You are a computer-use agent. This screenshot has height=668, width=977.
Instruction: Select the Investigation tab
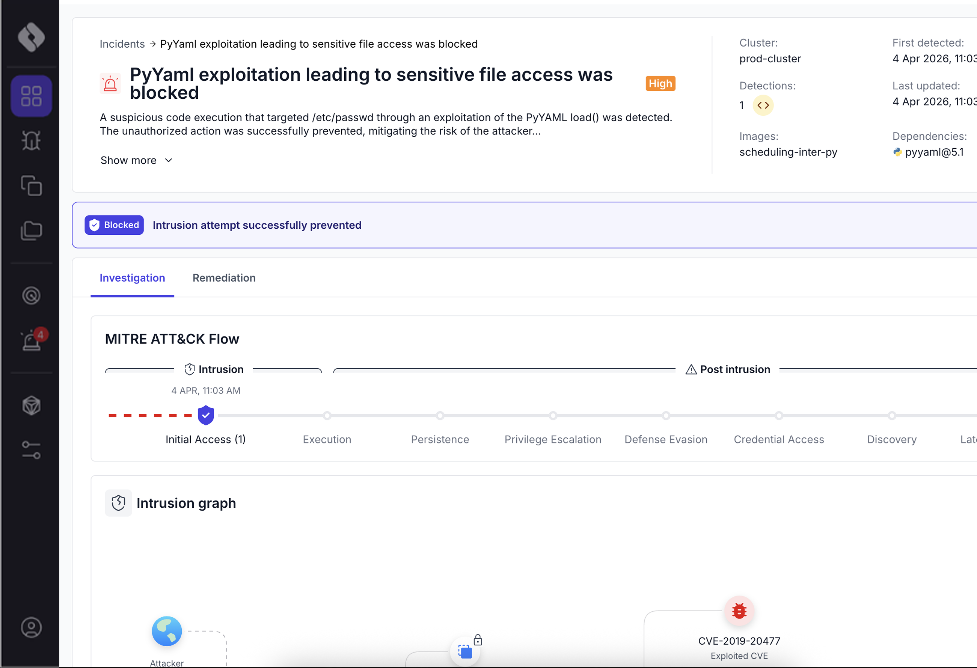click(133, 278)
